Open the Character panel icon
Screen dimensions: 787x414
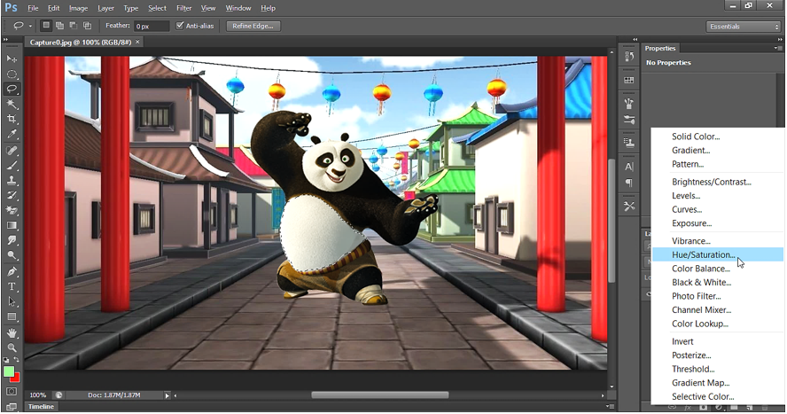coord(629,167)
